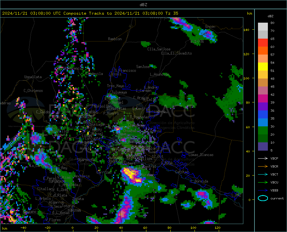Click the Capdevila label

[94, 74]
